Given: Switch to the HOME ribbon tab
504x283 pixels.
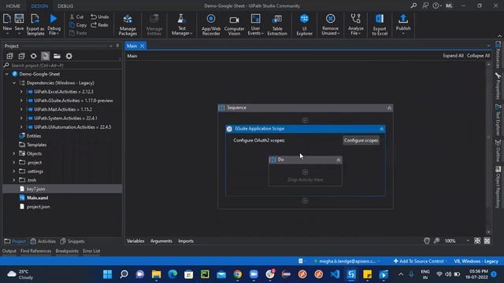Looking at the screenshot, I should tap(13, 6).
